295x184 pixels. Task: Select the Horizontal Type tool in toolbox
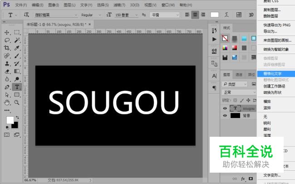click(x=17, y=87)
